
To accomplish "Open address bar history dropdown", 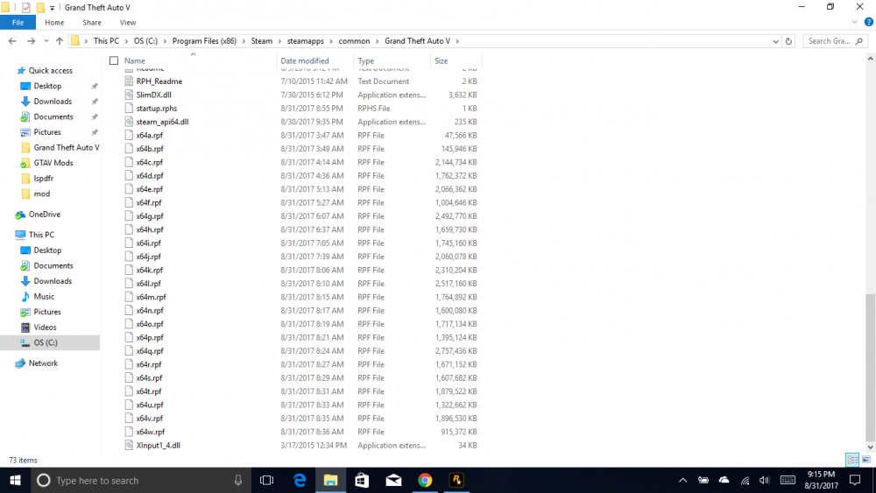I will coord(775,41).
